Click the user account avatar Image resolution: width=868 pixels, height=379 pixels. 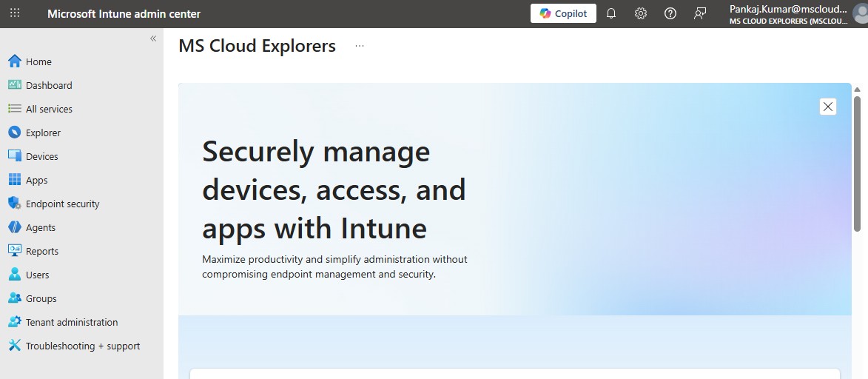pos(861,13)
